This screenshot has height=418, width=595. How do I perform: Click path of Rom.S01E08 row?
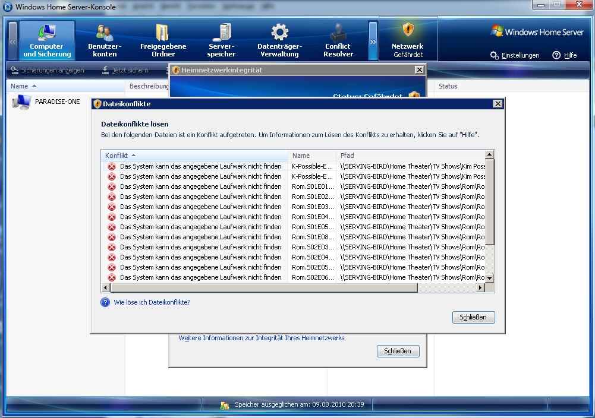413,237
